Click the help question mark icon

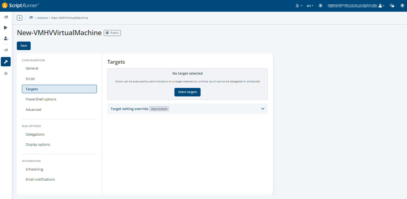point(402,6)
